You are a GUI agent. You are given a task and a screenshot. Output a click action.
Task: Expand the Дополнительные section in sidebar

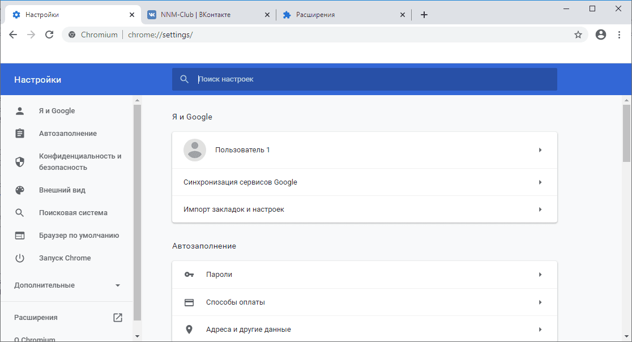tap(118, 285)
